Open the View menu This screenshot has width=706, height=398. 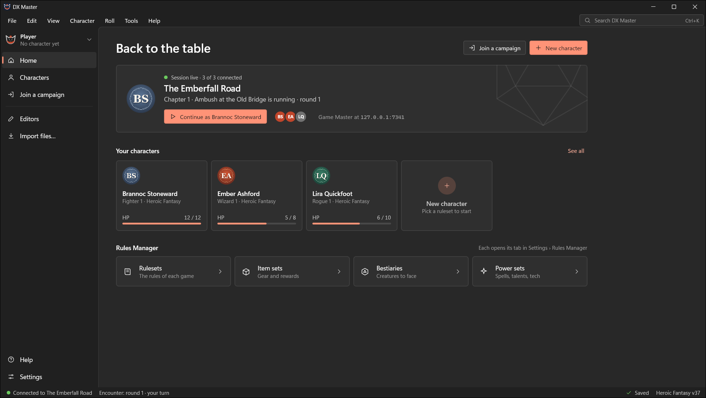click(53, 21)
